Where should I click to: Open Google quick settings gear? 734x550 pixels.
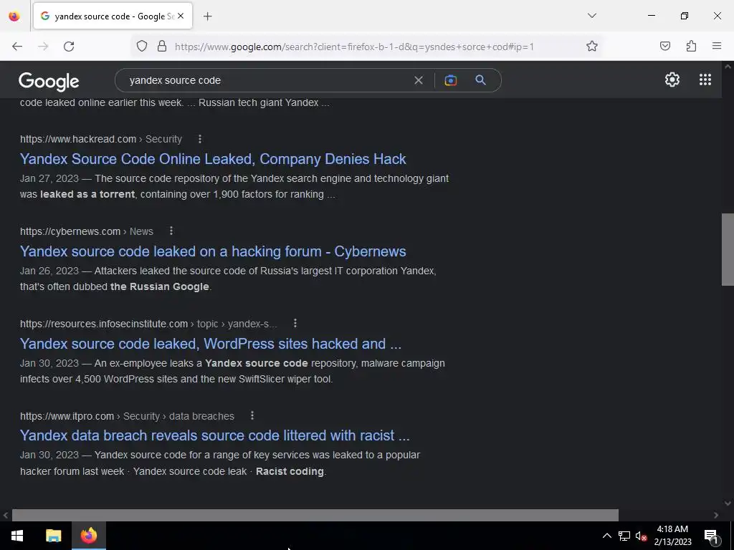tap(672, 79)
